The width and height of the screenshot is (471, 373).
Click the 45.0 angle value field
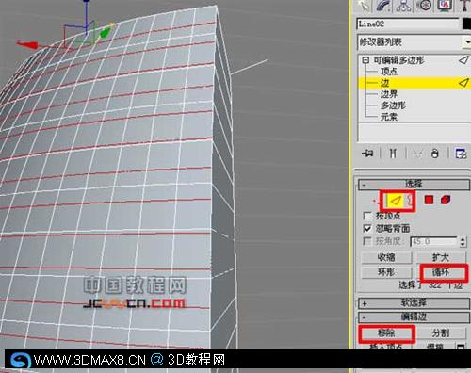coord(433,241)
